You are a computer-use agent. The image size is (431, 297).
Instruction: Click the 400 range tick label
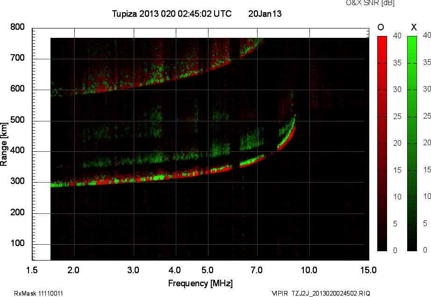point(17,150)
